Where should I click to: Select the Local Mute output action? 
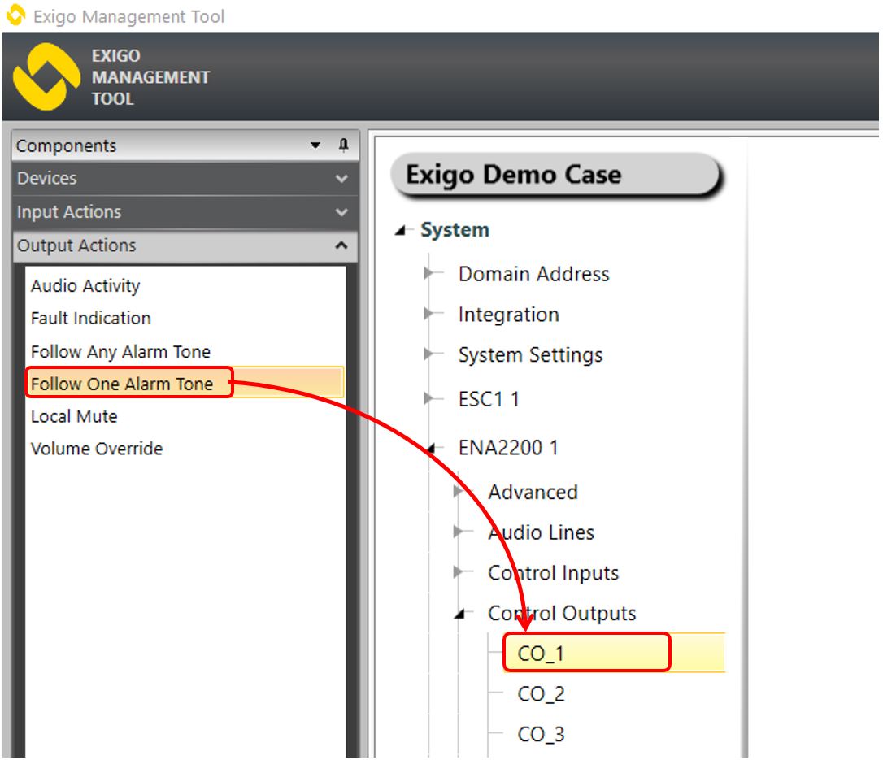74,417
